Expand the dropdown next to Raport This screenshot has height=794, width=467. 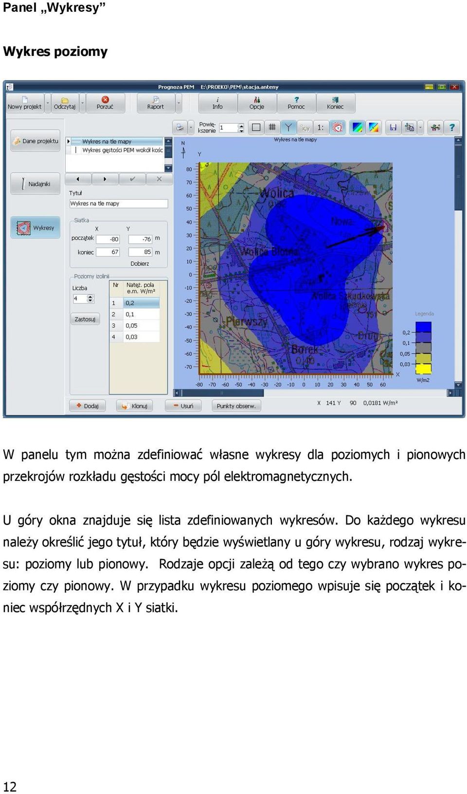click(179, 103)
